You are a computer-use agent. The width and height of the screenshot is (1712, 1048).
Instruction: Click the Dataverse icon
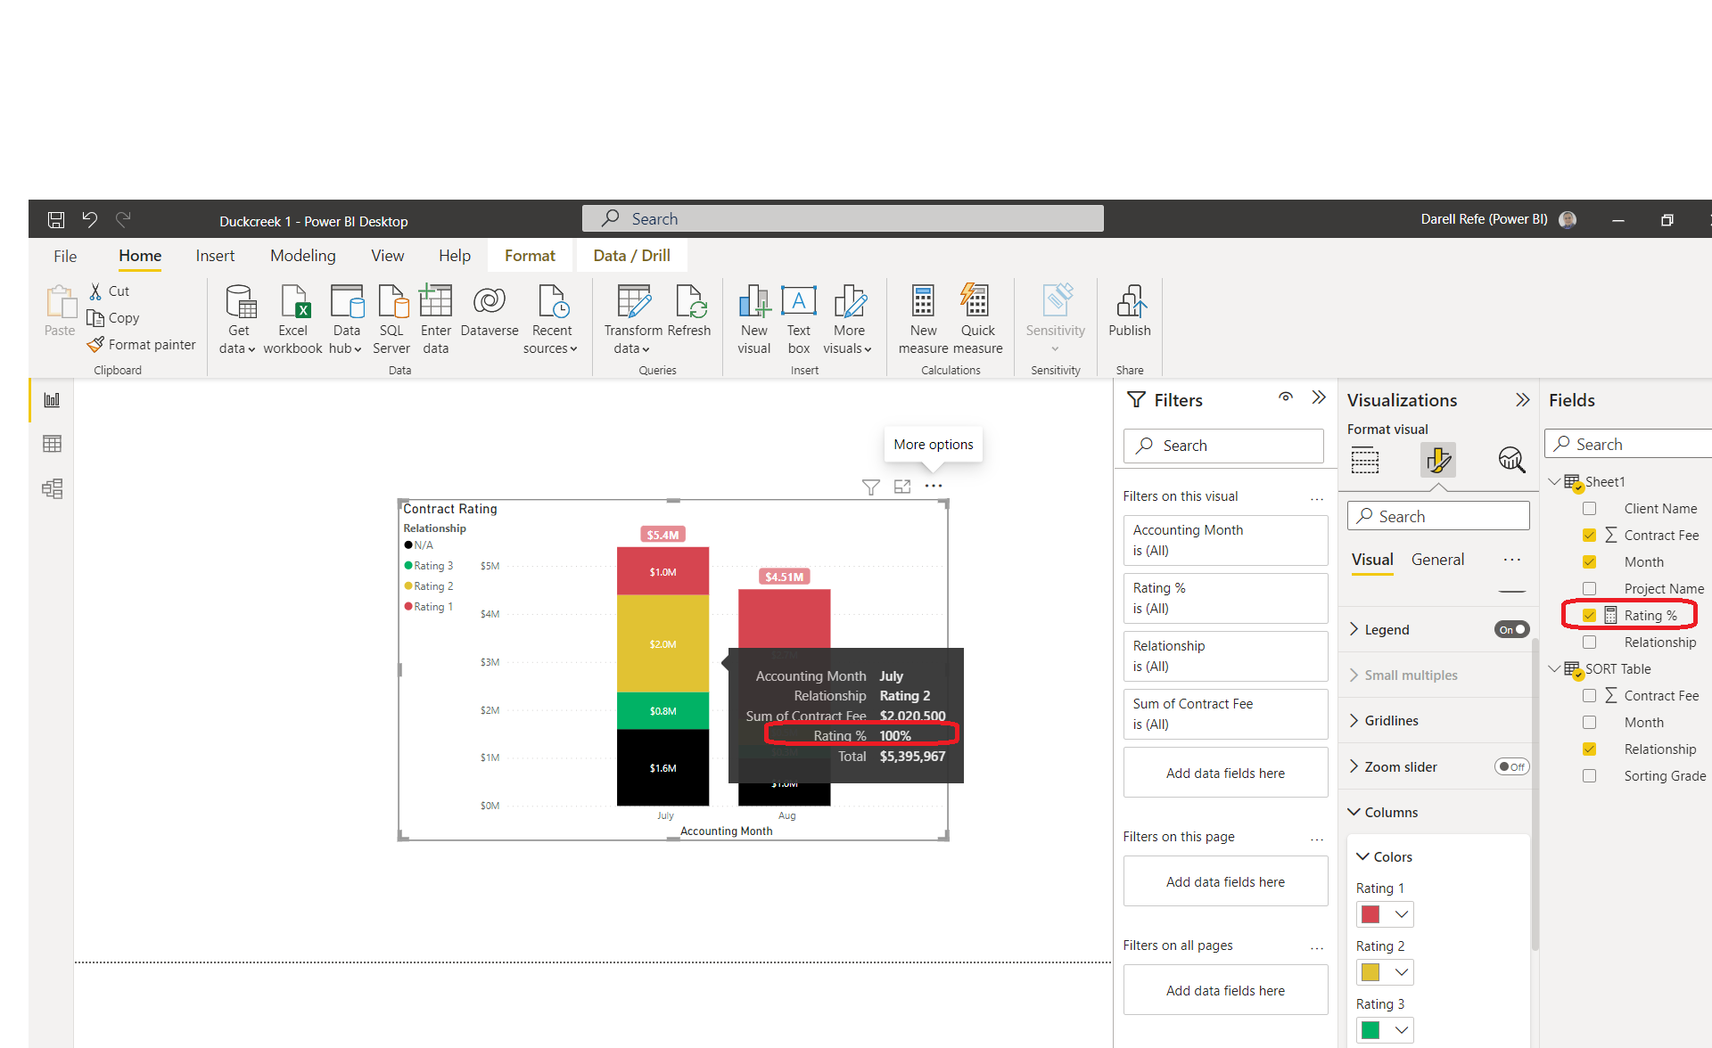click(x=489, y=301)
